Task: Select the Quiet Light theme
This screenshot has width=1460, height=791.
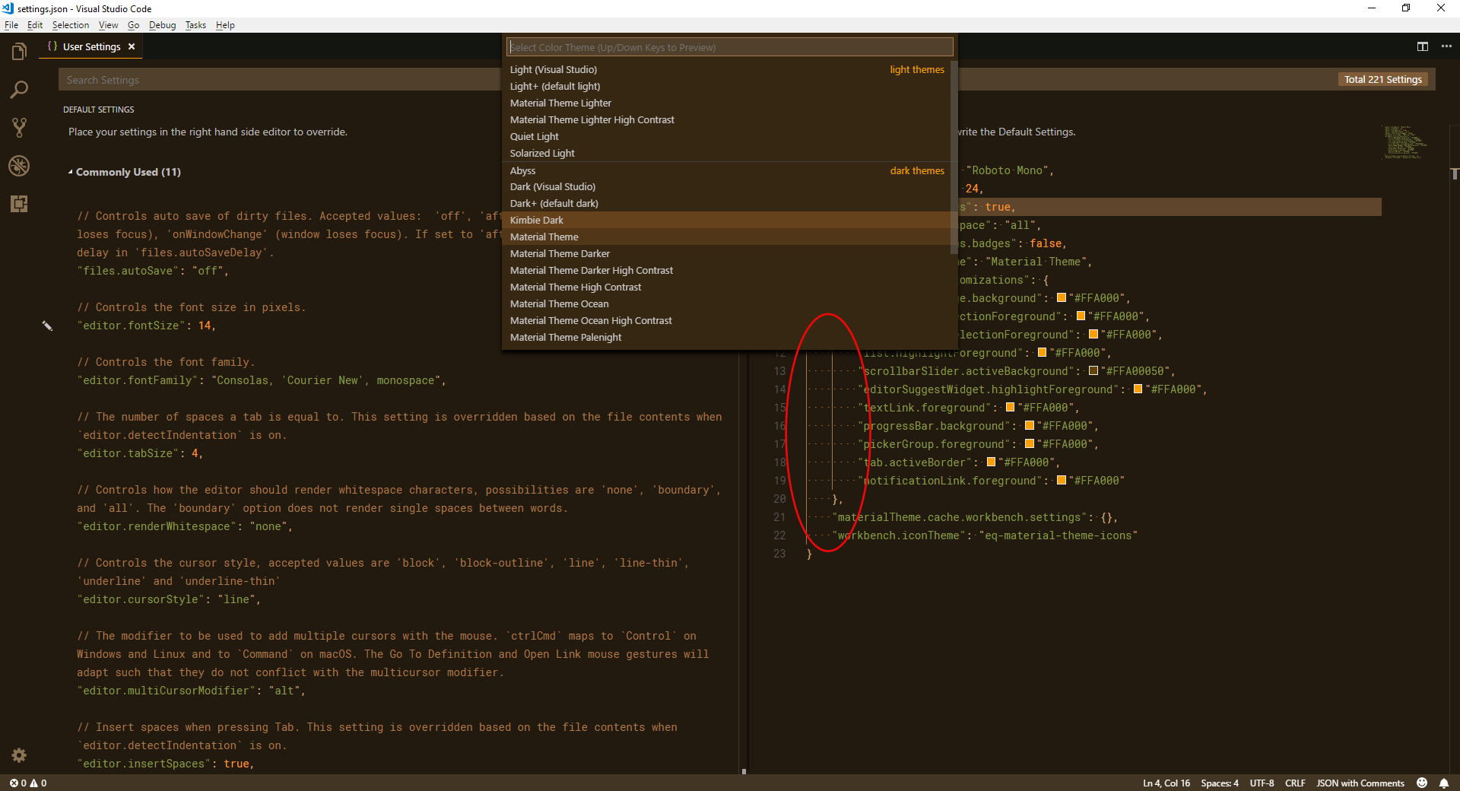Action: pos(726,136)
